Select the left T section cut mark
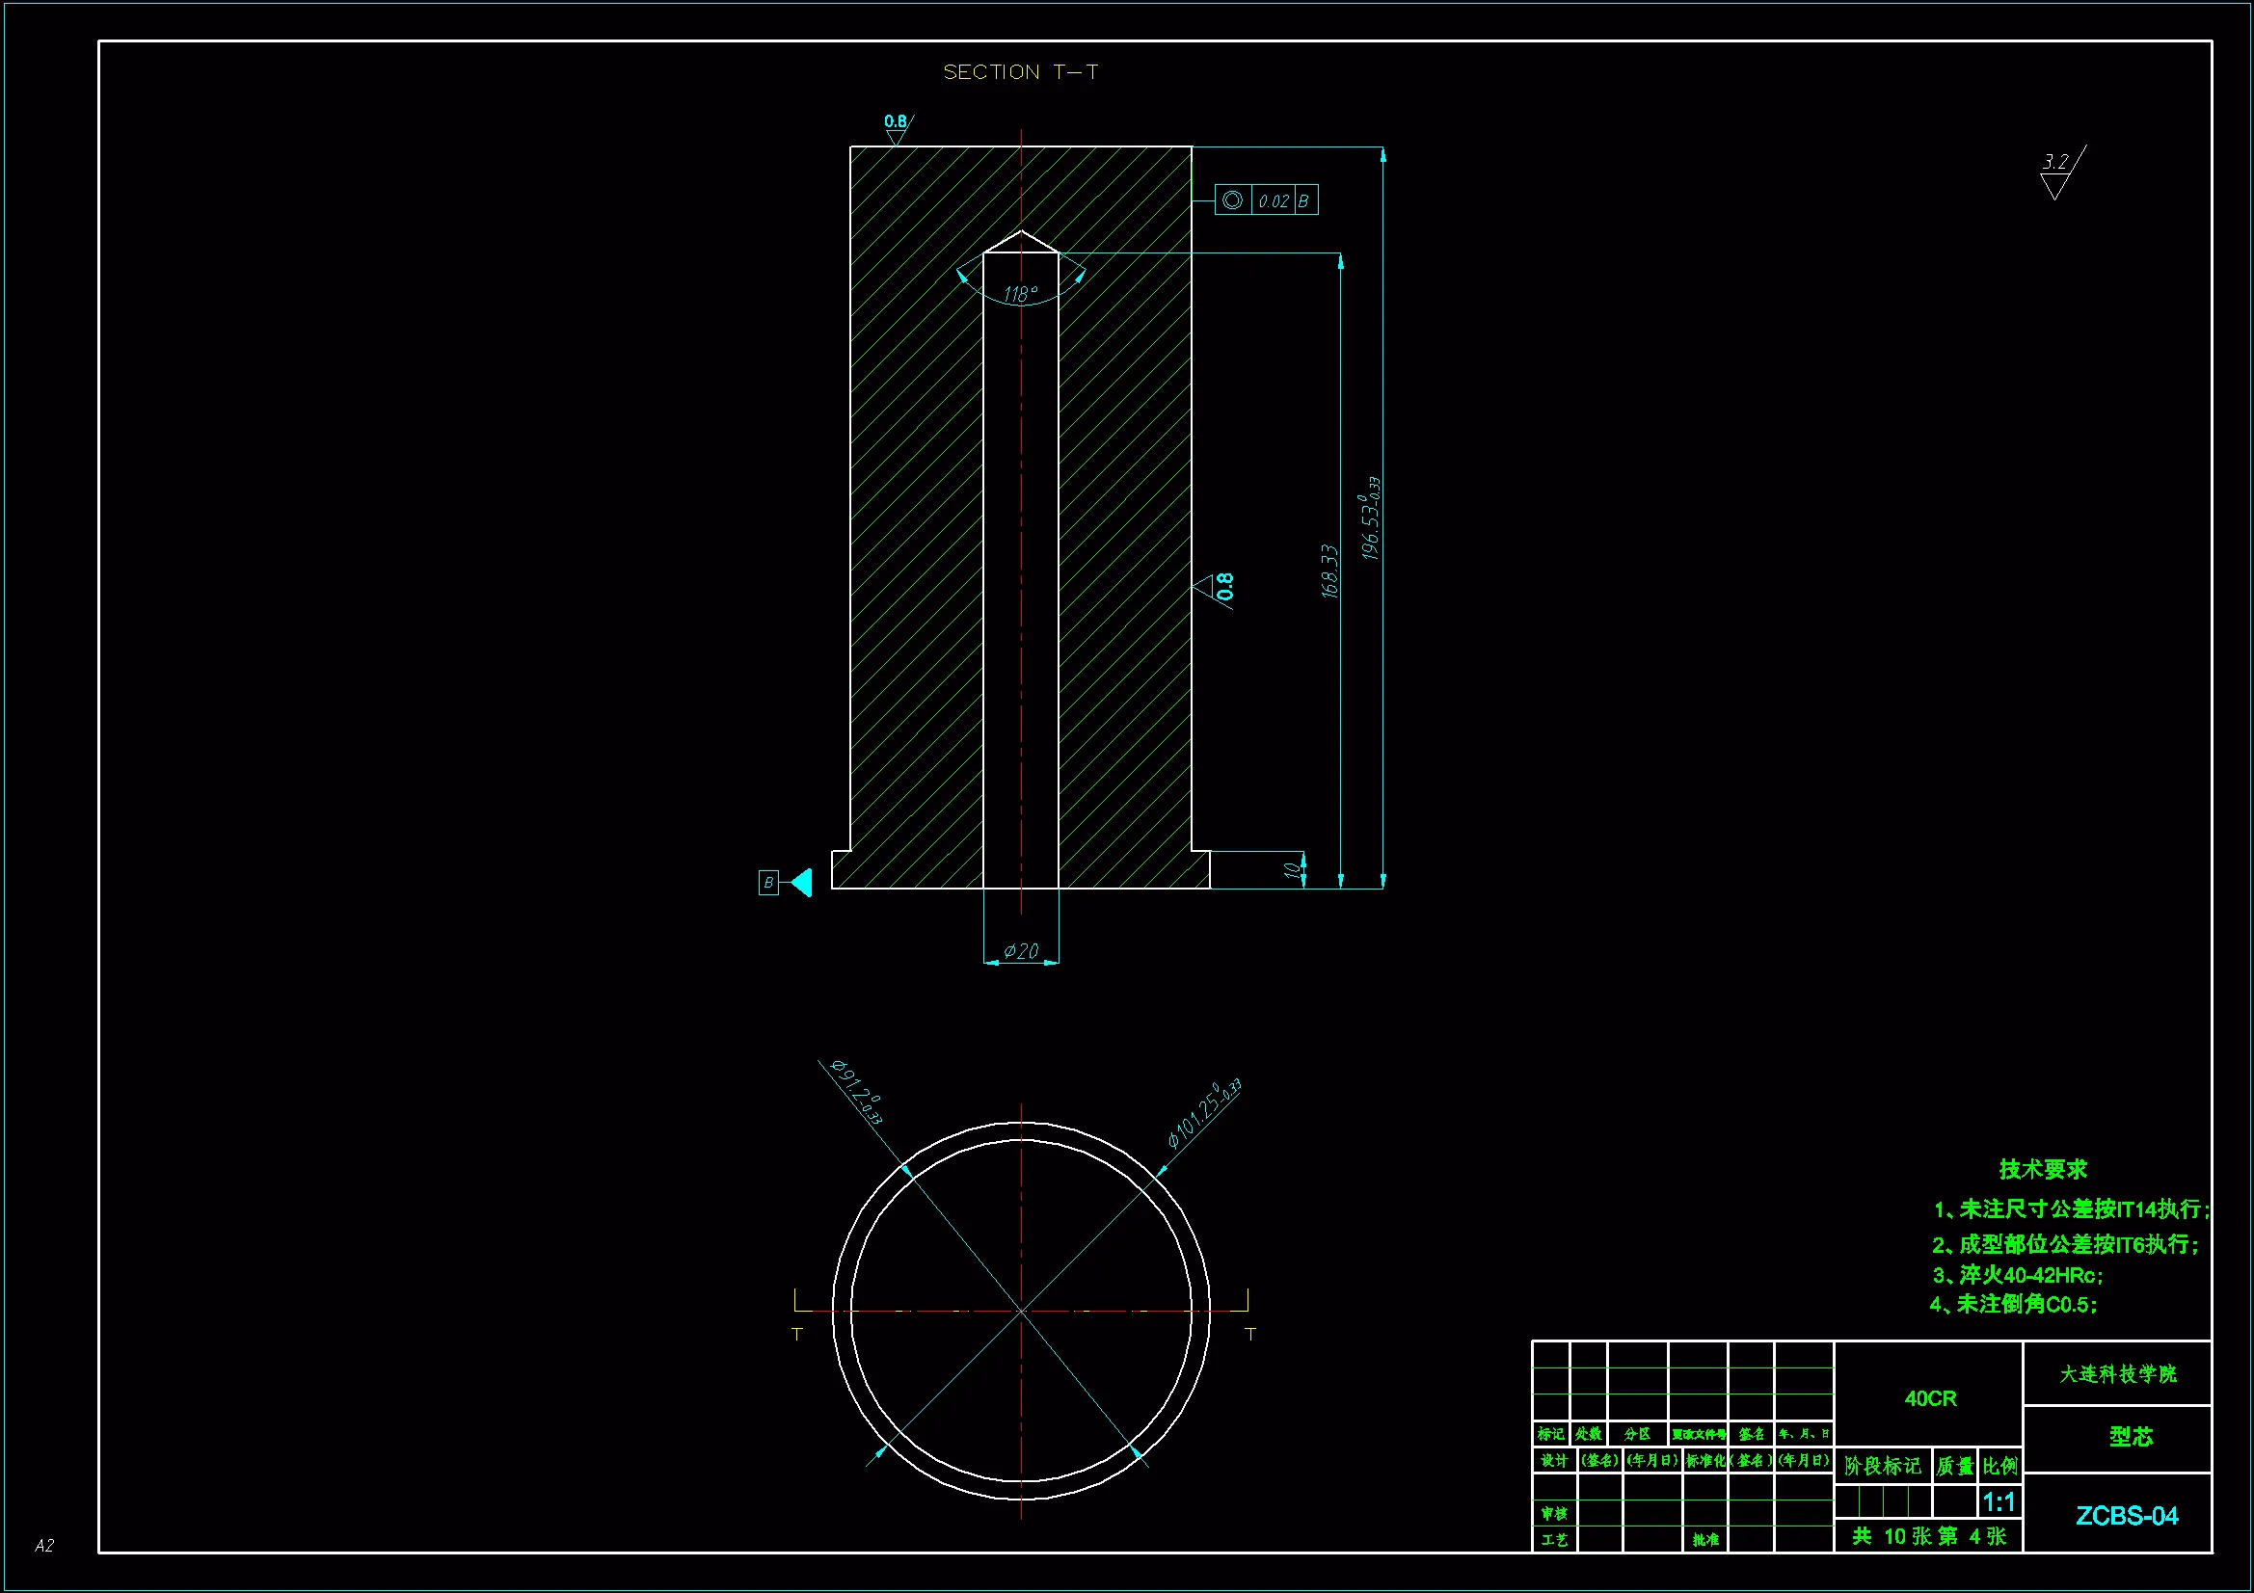2254x1593 pixels. click(796, 1333)
